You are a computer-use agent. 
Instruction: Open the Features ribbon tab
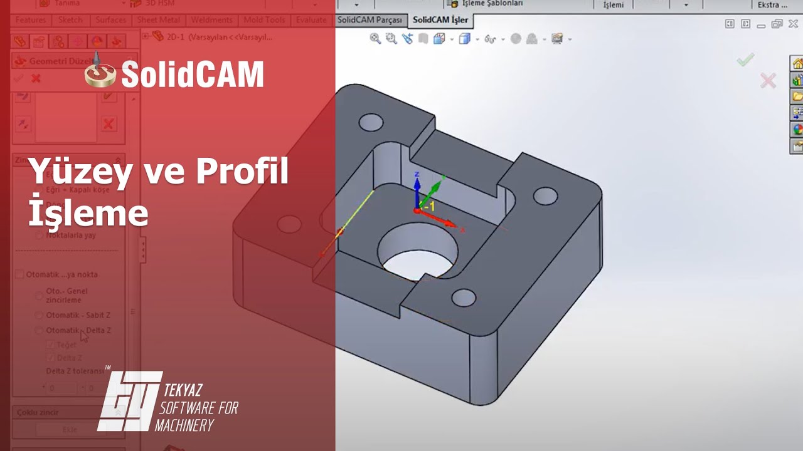pos(31,20)
